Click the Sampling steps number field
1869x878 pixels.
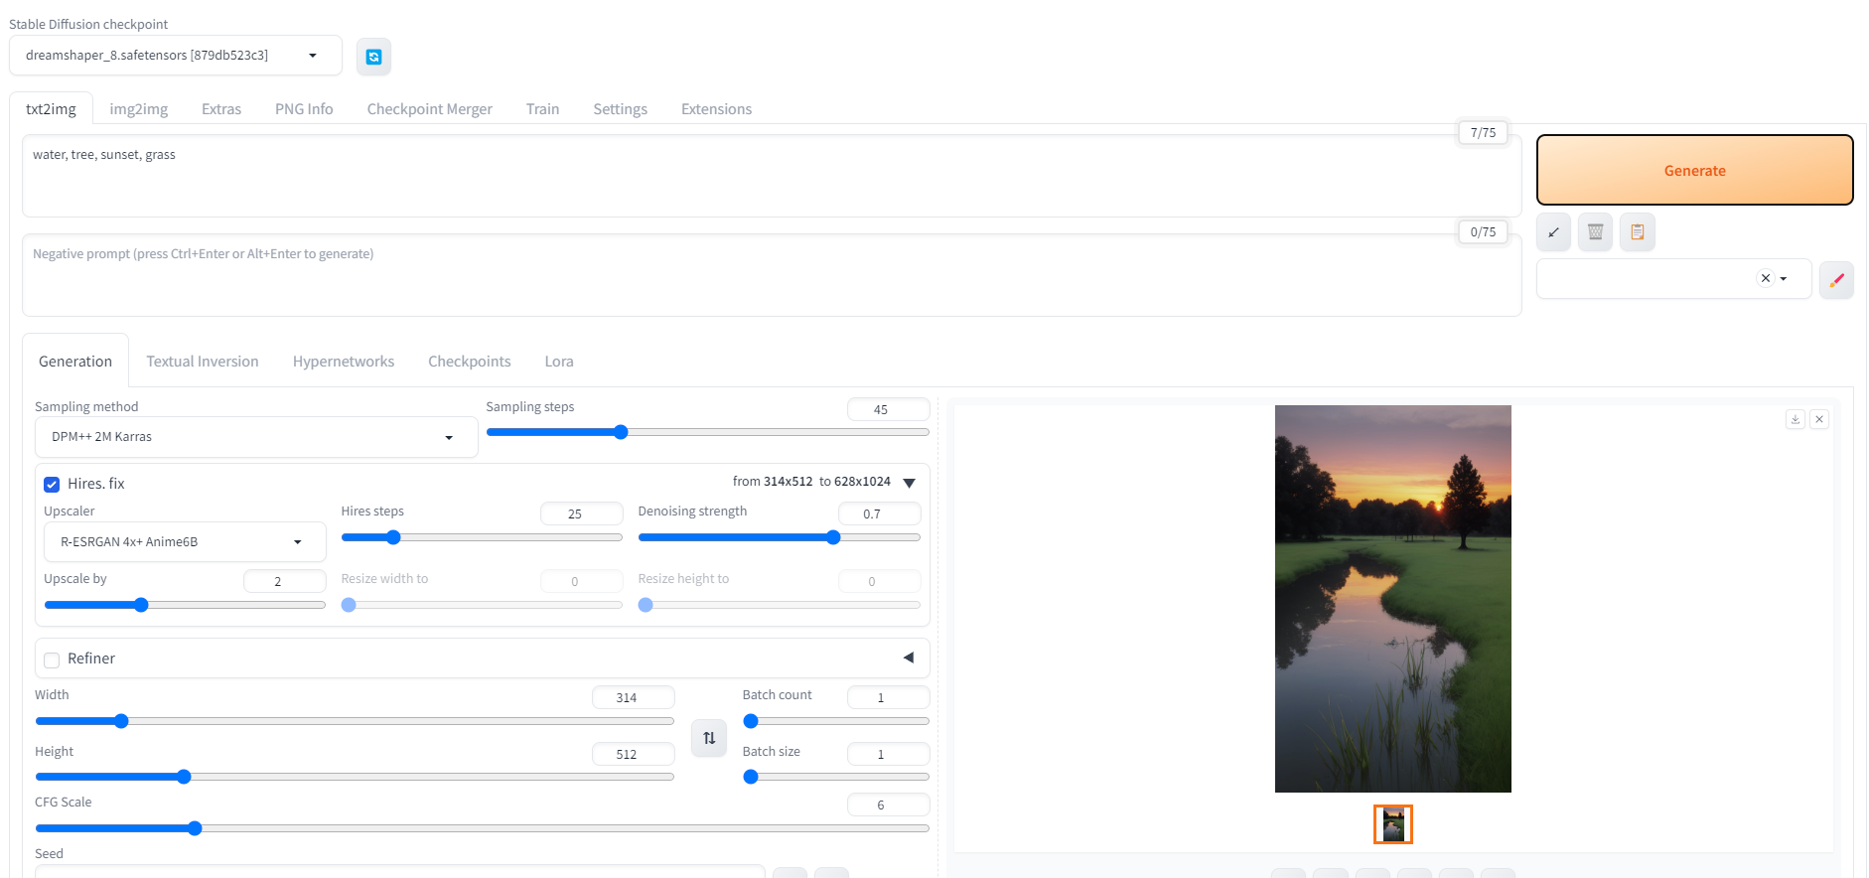tap(888, 409)
